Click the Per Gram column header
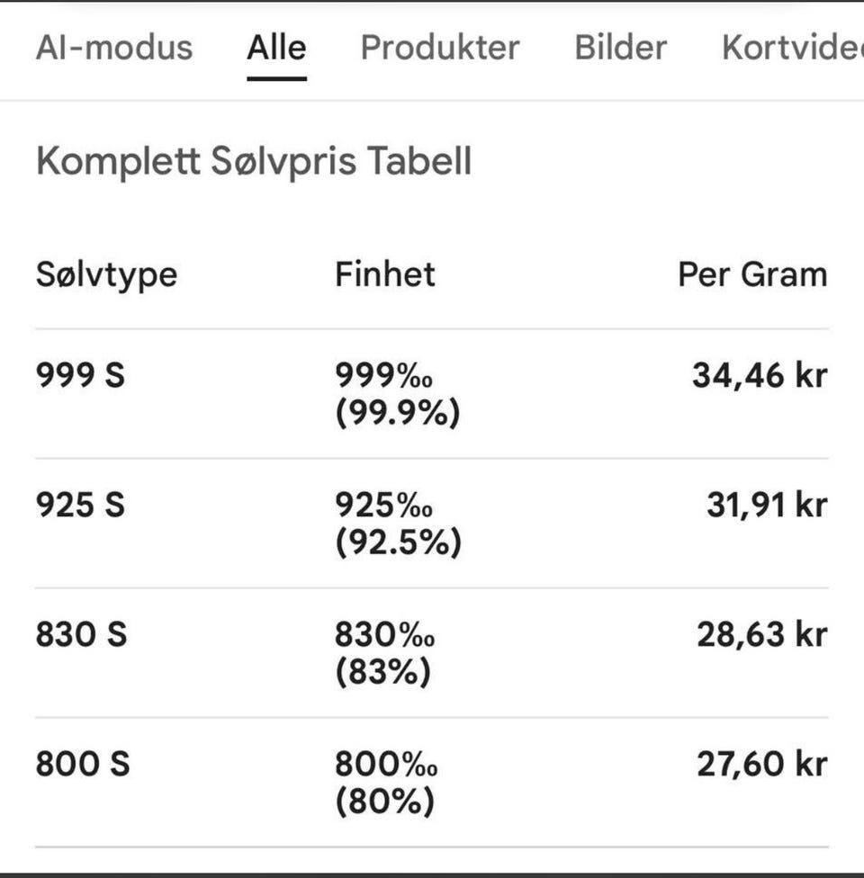Viewport: 864px width, 878px height. [x=752, y=274]
